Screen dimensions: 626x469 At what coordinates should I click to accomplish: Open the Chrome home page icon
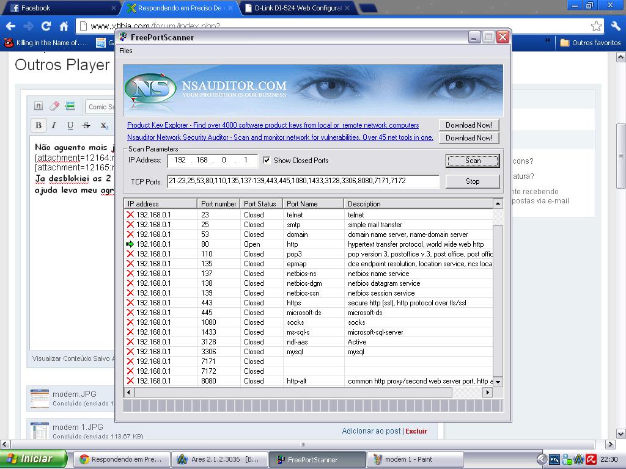[x=64, y=26]
